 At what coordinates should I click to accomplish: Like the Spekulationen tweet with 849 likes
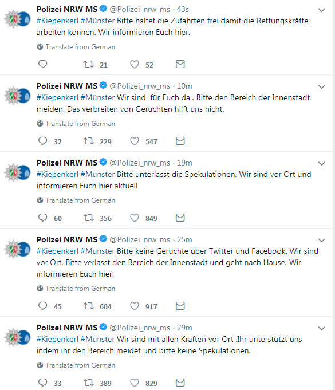coord(135,218)
